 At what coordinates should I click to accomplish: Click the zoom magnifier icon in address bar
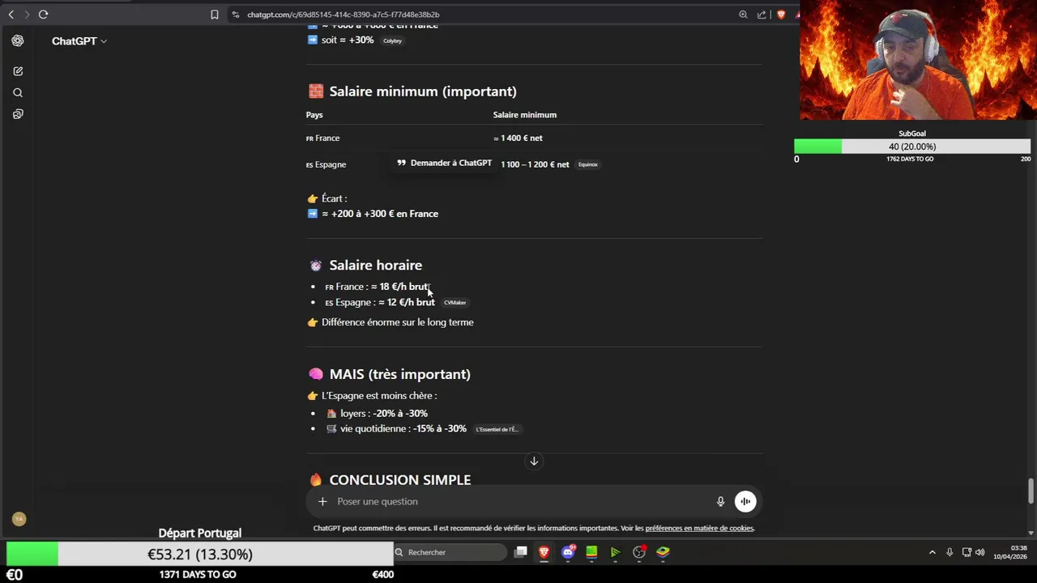[x=743, y=15]
